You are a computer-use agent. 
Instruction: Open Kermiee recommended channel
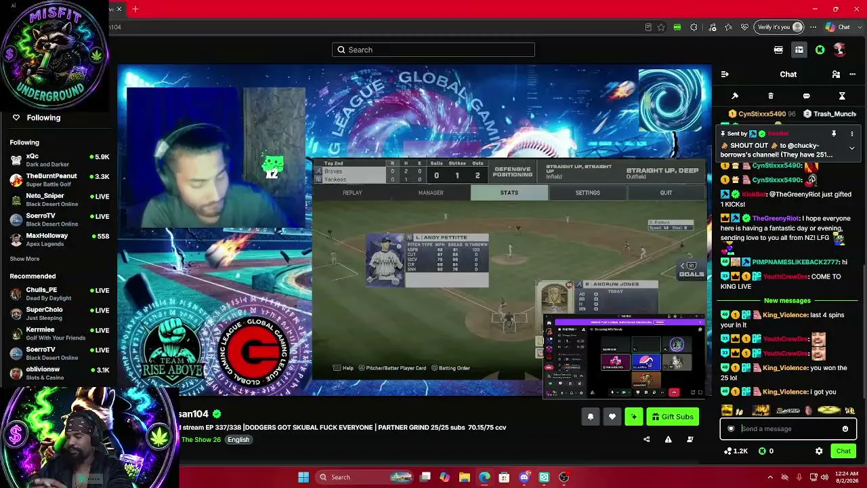pos(59,333)
